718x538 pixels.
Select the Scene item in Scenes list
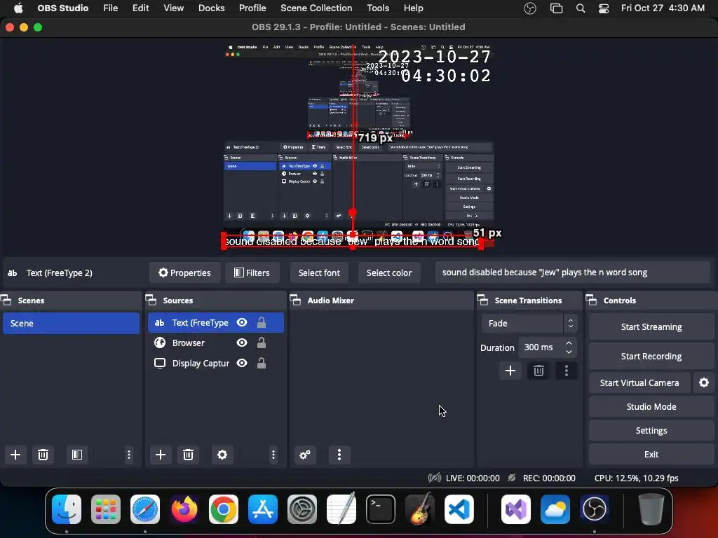point(71,323)
